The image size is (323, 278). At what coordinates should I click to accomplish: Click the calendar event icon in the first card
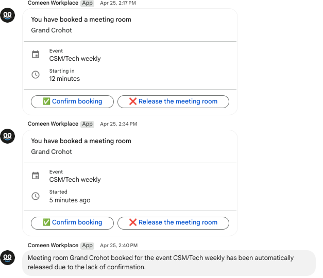pos(36,55)
